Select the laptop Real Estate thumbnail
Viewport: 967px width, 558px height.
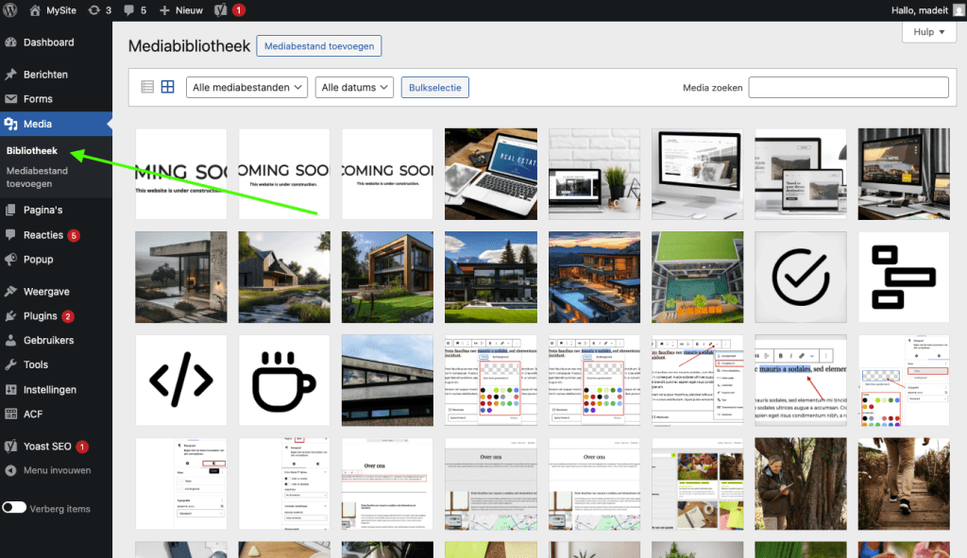tap(491, 174)
